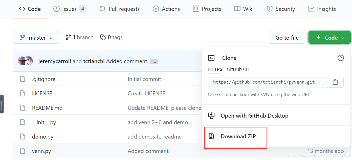
Task: Open the Projects tab
Action: click(207, 9)
